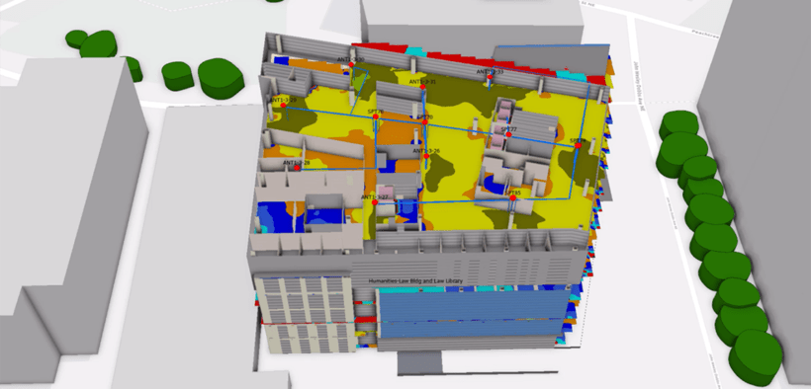Image resolution: width=811 pixels, height=389 pixels.
Task: Click the SPT85 splitter red dot
Action: tap(512, 197)
